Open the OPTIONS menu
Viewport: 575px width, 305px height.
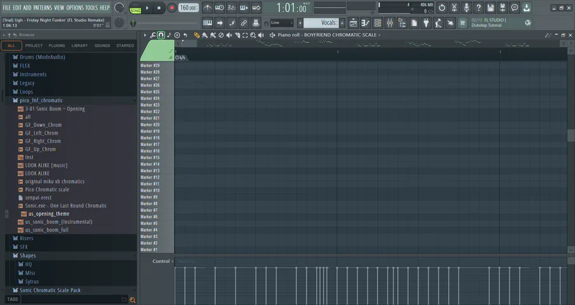(75, 8)
